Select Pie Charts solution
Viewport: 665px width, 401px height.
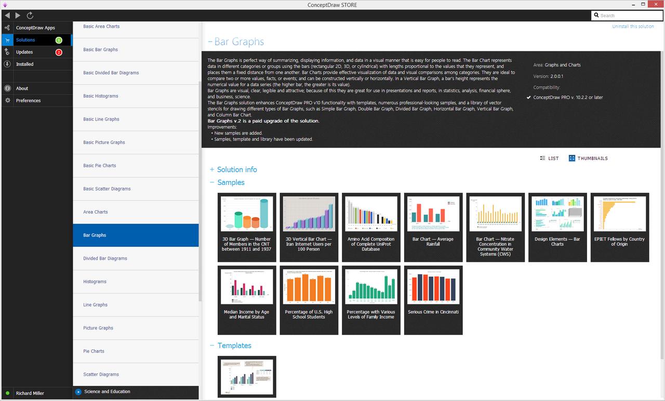point(136,351)
